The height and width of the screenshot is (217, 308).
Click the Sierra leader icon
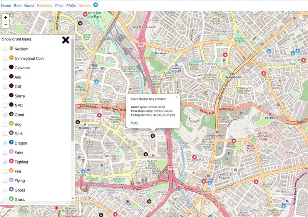tap(11, 95)
